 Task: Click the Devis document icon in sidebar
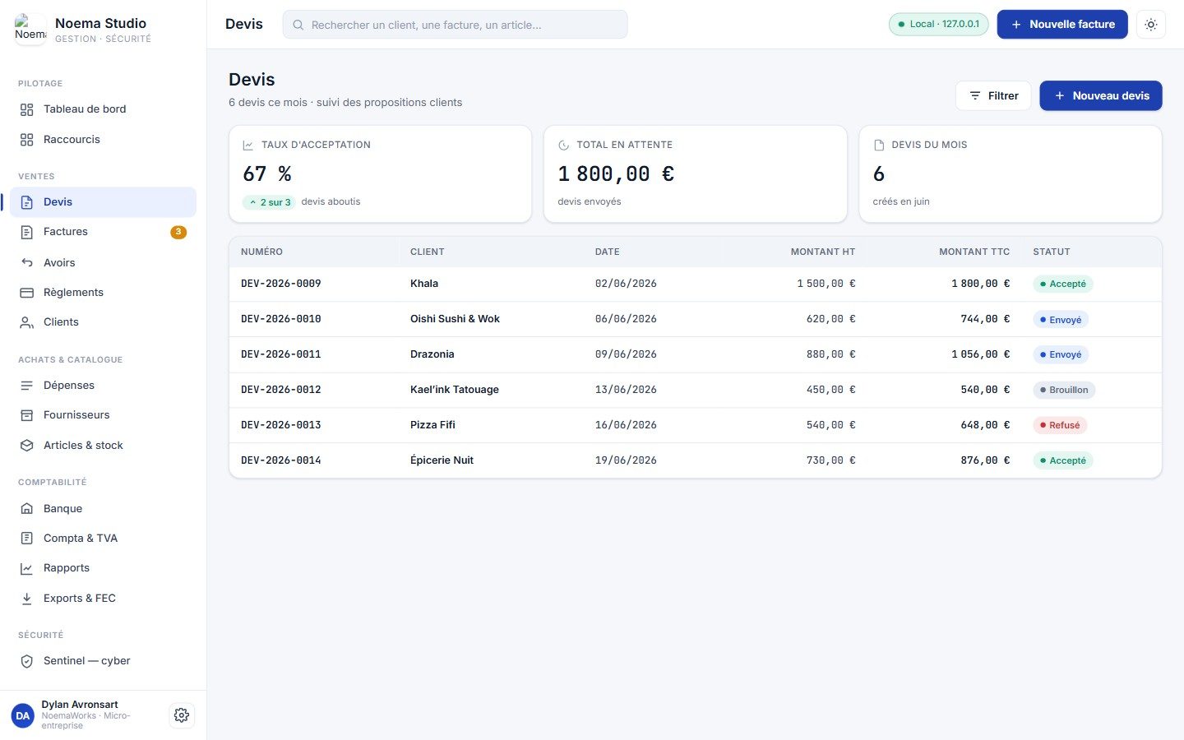pos(26,202)
